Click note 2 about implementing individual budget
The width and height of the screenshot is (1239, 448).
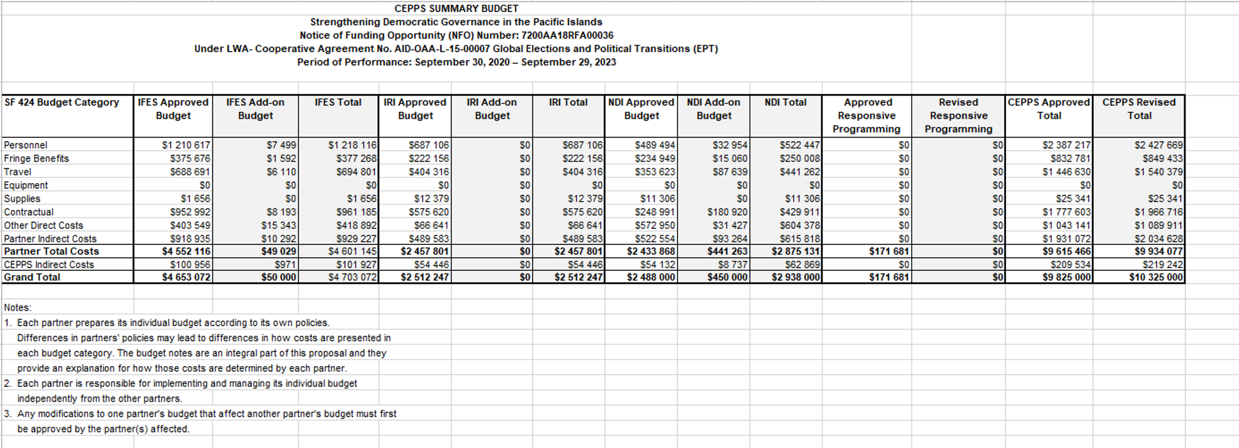[x=180, y=384]
